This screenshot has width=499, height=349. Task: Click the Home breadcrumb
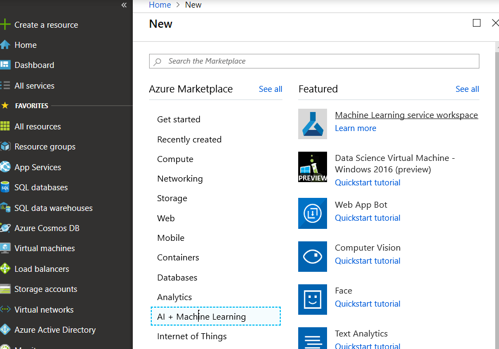coord(159,5)
